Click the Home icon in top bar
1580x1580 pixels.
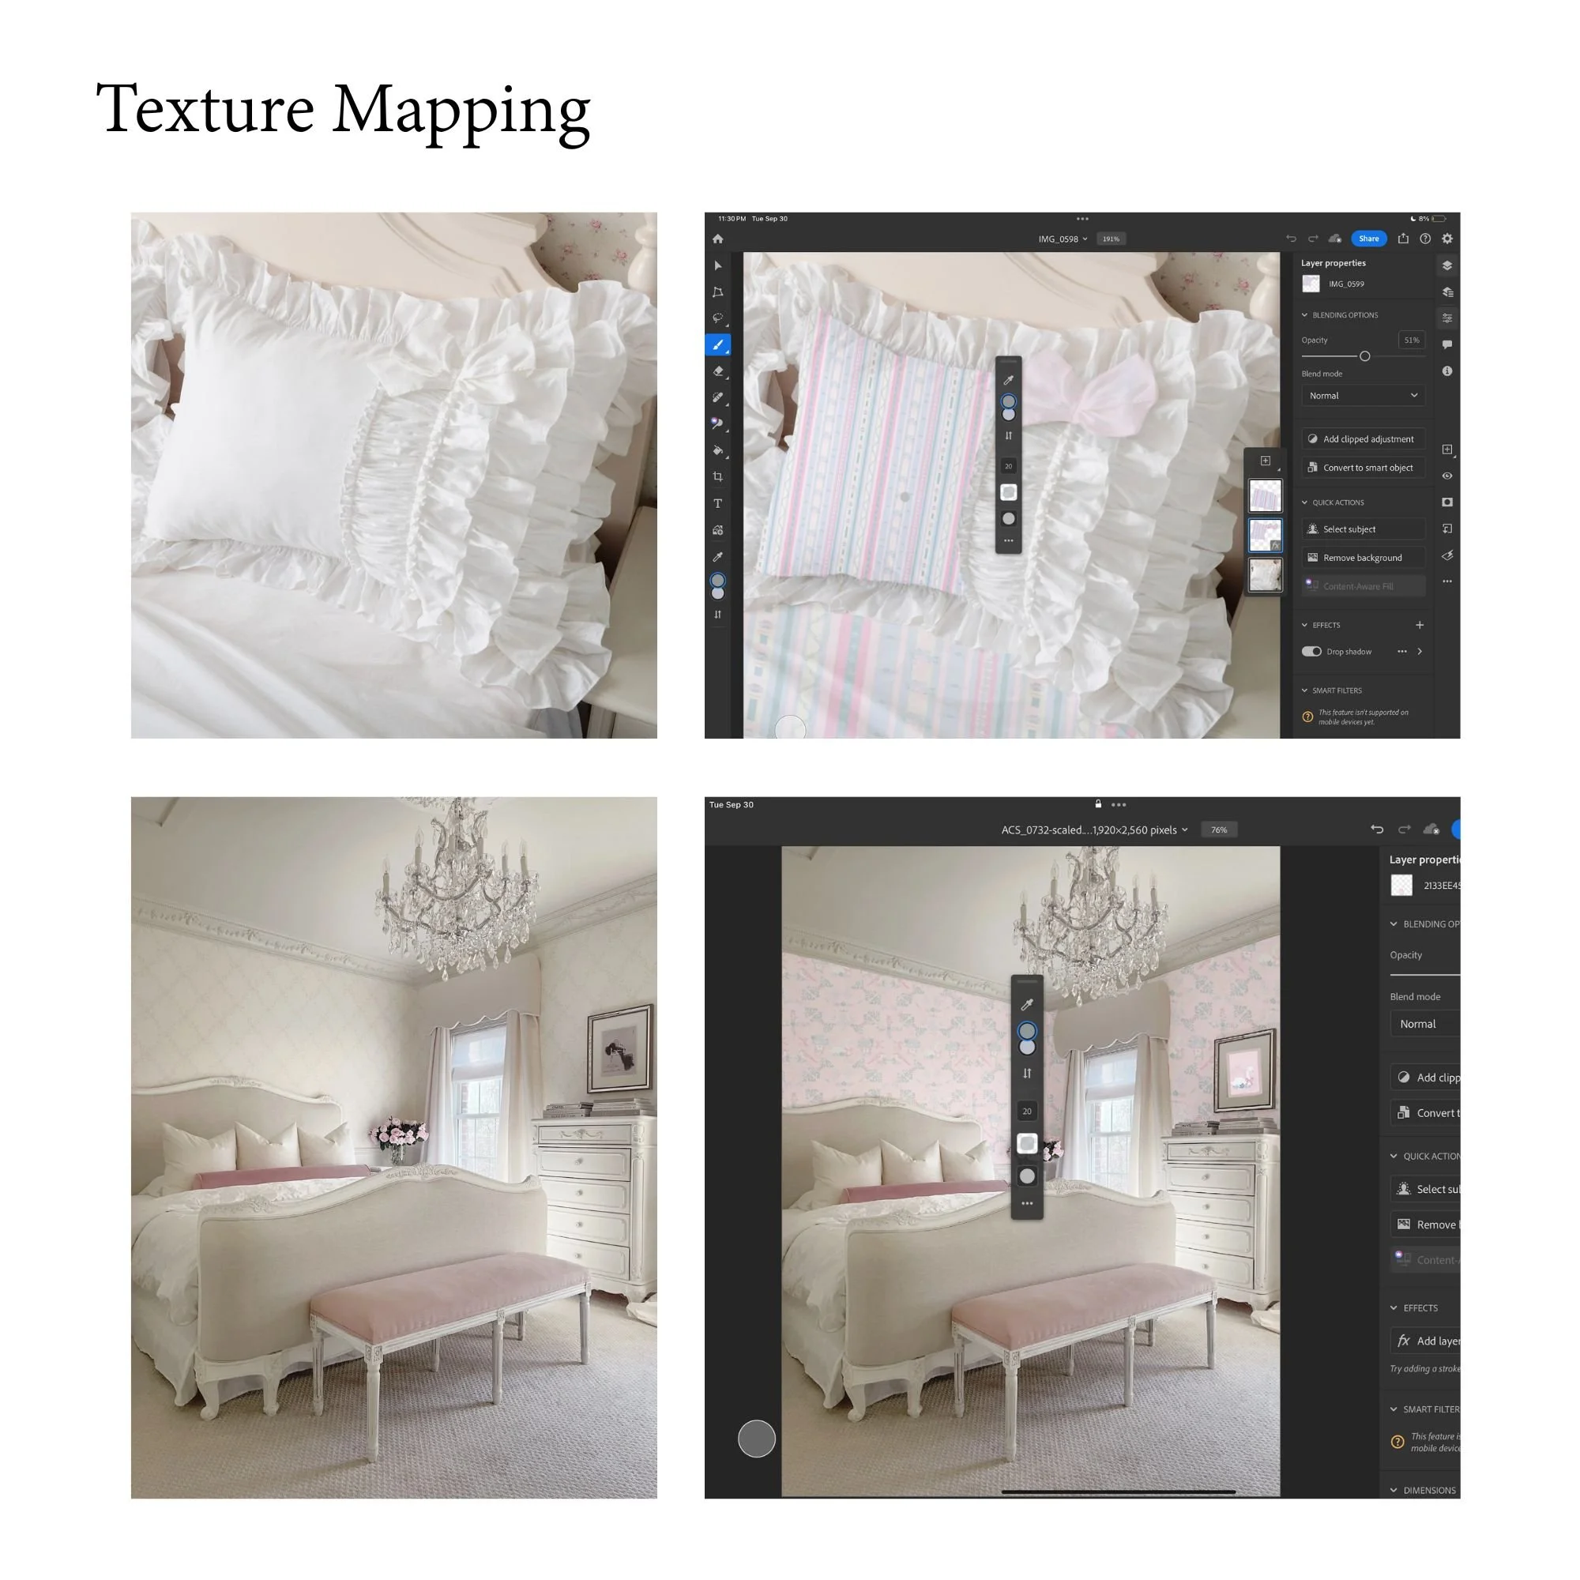pyautogui.click(x=718, y=239)
